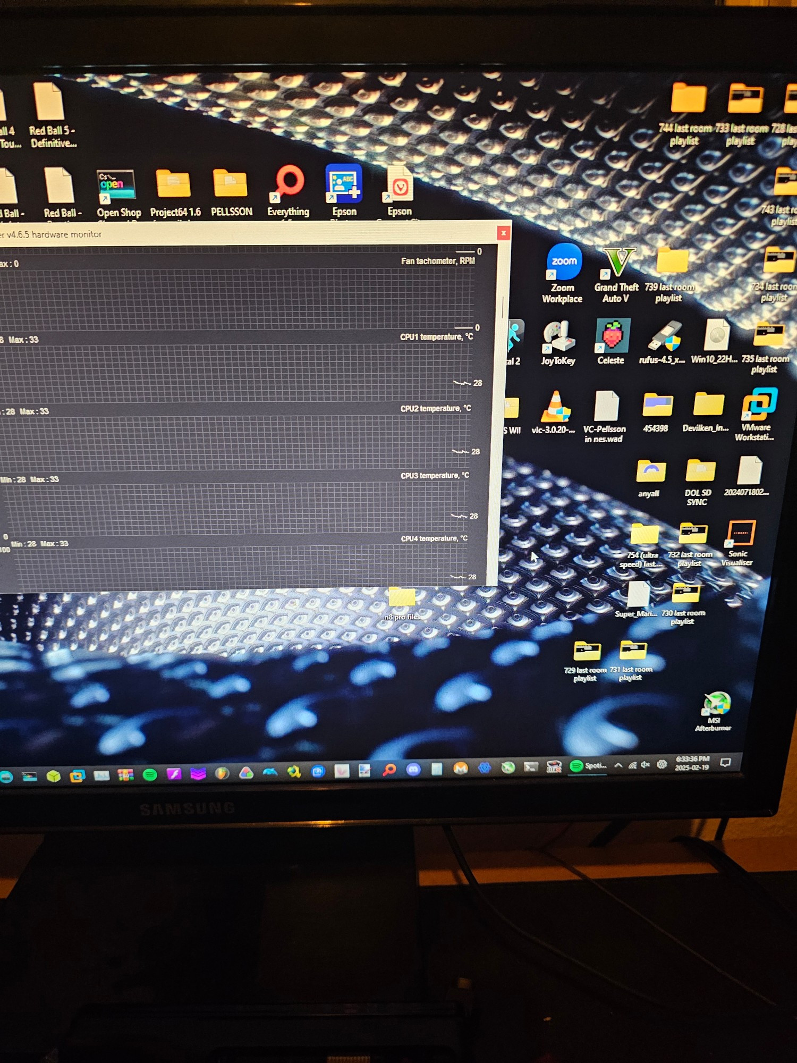Open the Everything magnifier icon in taskbar

click(x=389, y=770)
